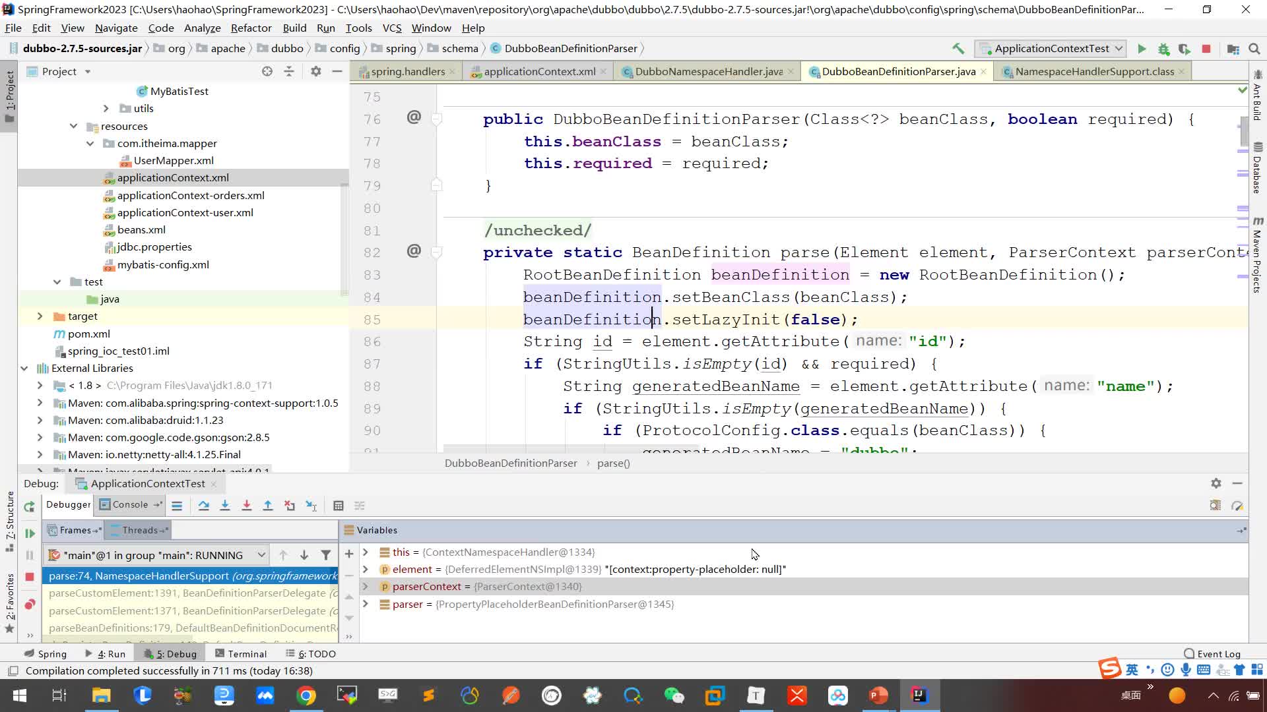Click the Rerun ApplicationContextTest icon in Debug panel
This screenshot has width=1267, height=712.
29,506
